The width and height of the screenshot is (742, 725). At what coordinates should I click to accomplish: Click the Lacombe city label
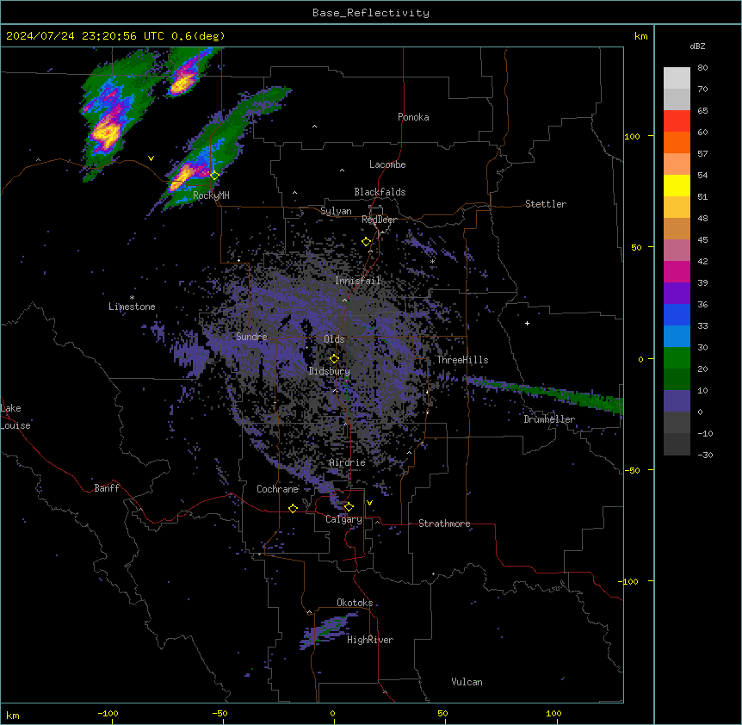pos(387,164)
